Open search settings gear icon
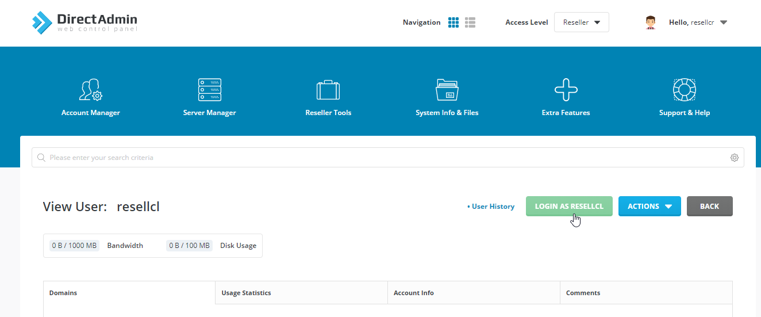761x317 pixels. pos(735,158)
